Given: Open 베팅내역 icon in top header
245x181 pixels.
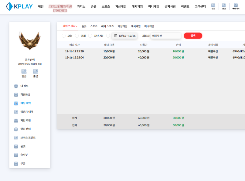Looking at the screenshot, I should [x=236, y=6].
